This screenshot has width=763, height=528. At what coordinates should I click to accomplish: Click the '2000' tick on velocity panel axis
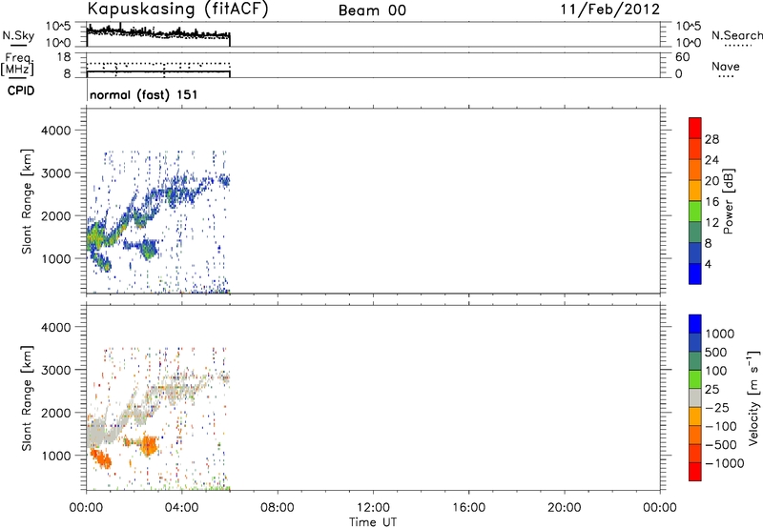[56, 413]
